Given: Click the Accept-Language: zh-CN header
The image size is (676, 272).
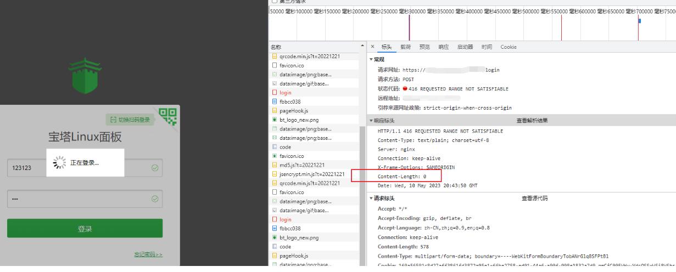Looking at the screenshot, I should [x=433, y=228].
